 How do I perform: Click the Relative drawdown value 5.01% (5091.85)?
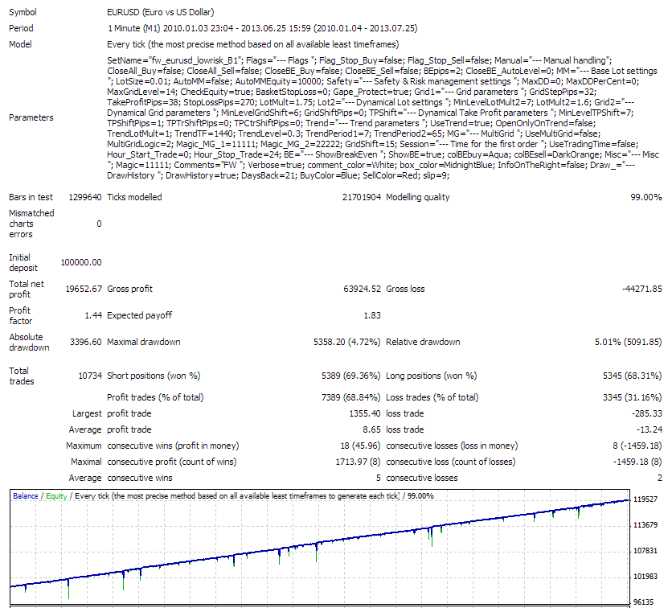point(629,342)
